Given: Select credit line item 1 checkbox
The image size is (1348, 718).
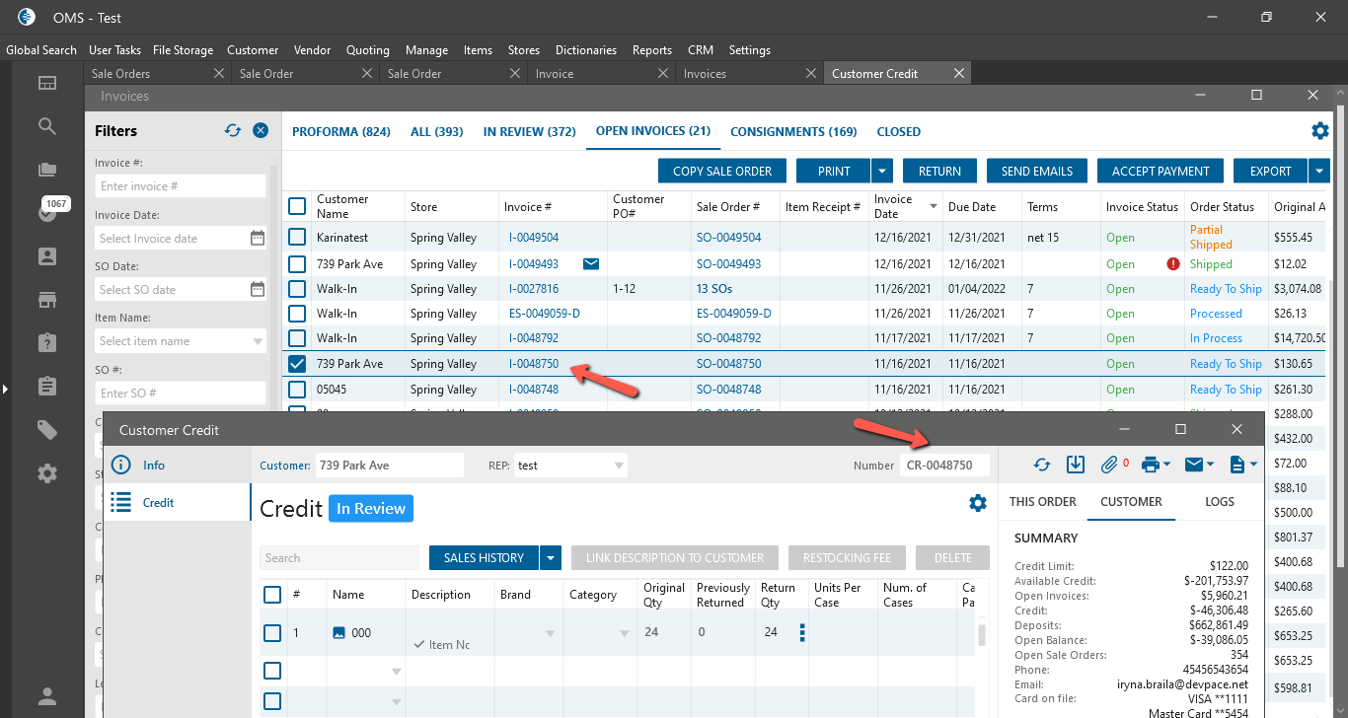Looking at the screenshot, I should click(272, 632).
